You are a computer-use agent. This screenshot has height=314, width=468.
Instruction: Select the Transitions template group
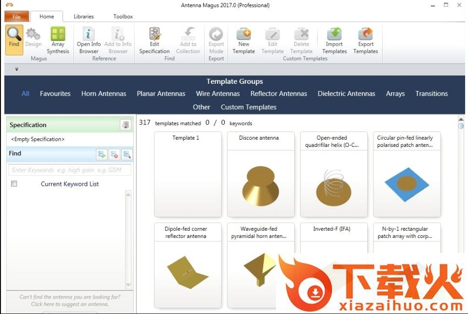[432, 93]
